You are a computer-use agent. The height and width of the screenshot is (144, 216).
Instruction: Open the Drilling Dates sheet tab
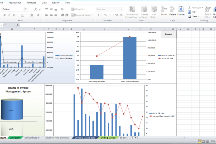click(108, 138)
